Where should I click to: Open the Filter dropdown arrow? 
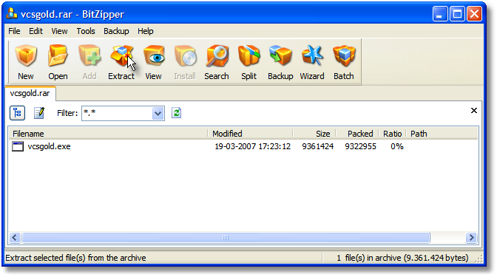tap(158, 113)
